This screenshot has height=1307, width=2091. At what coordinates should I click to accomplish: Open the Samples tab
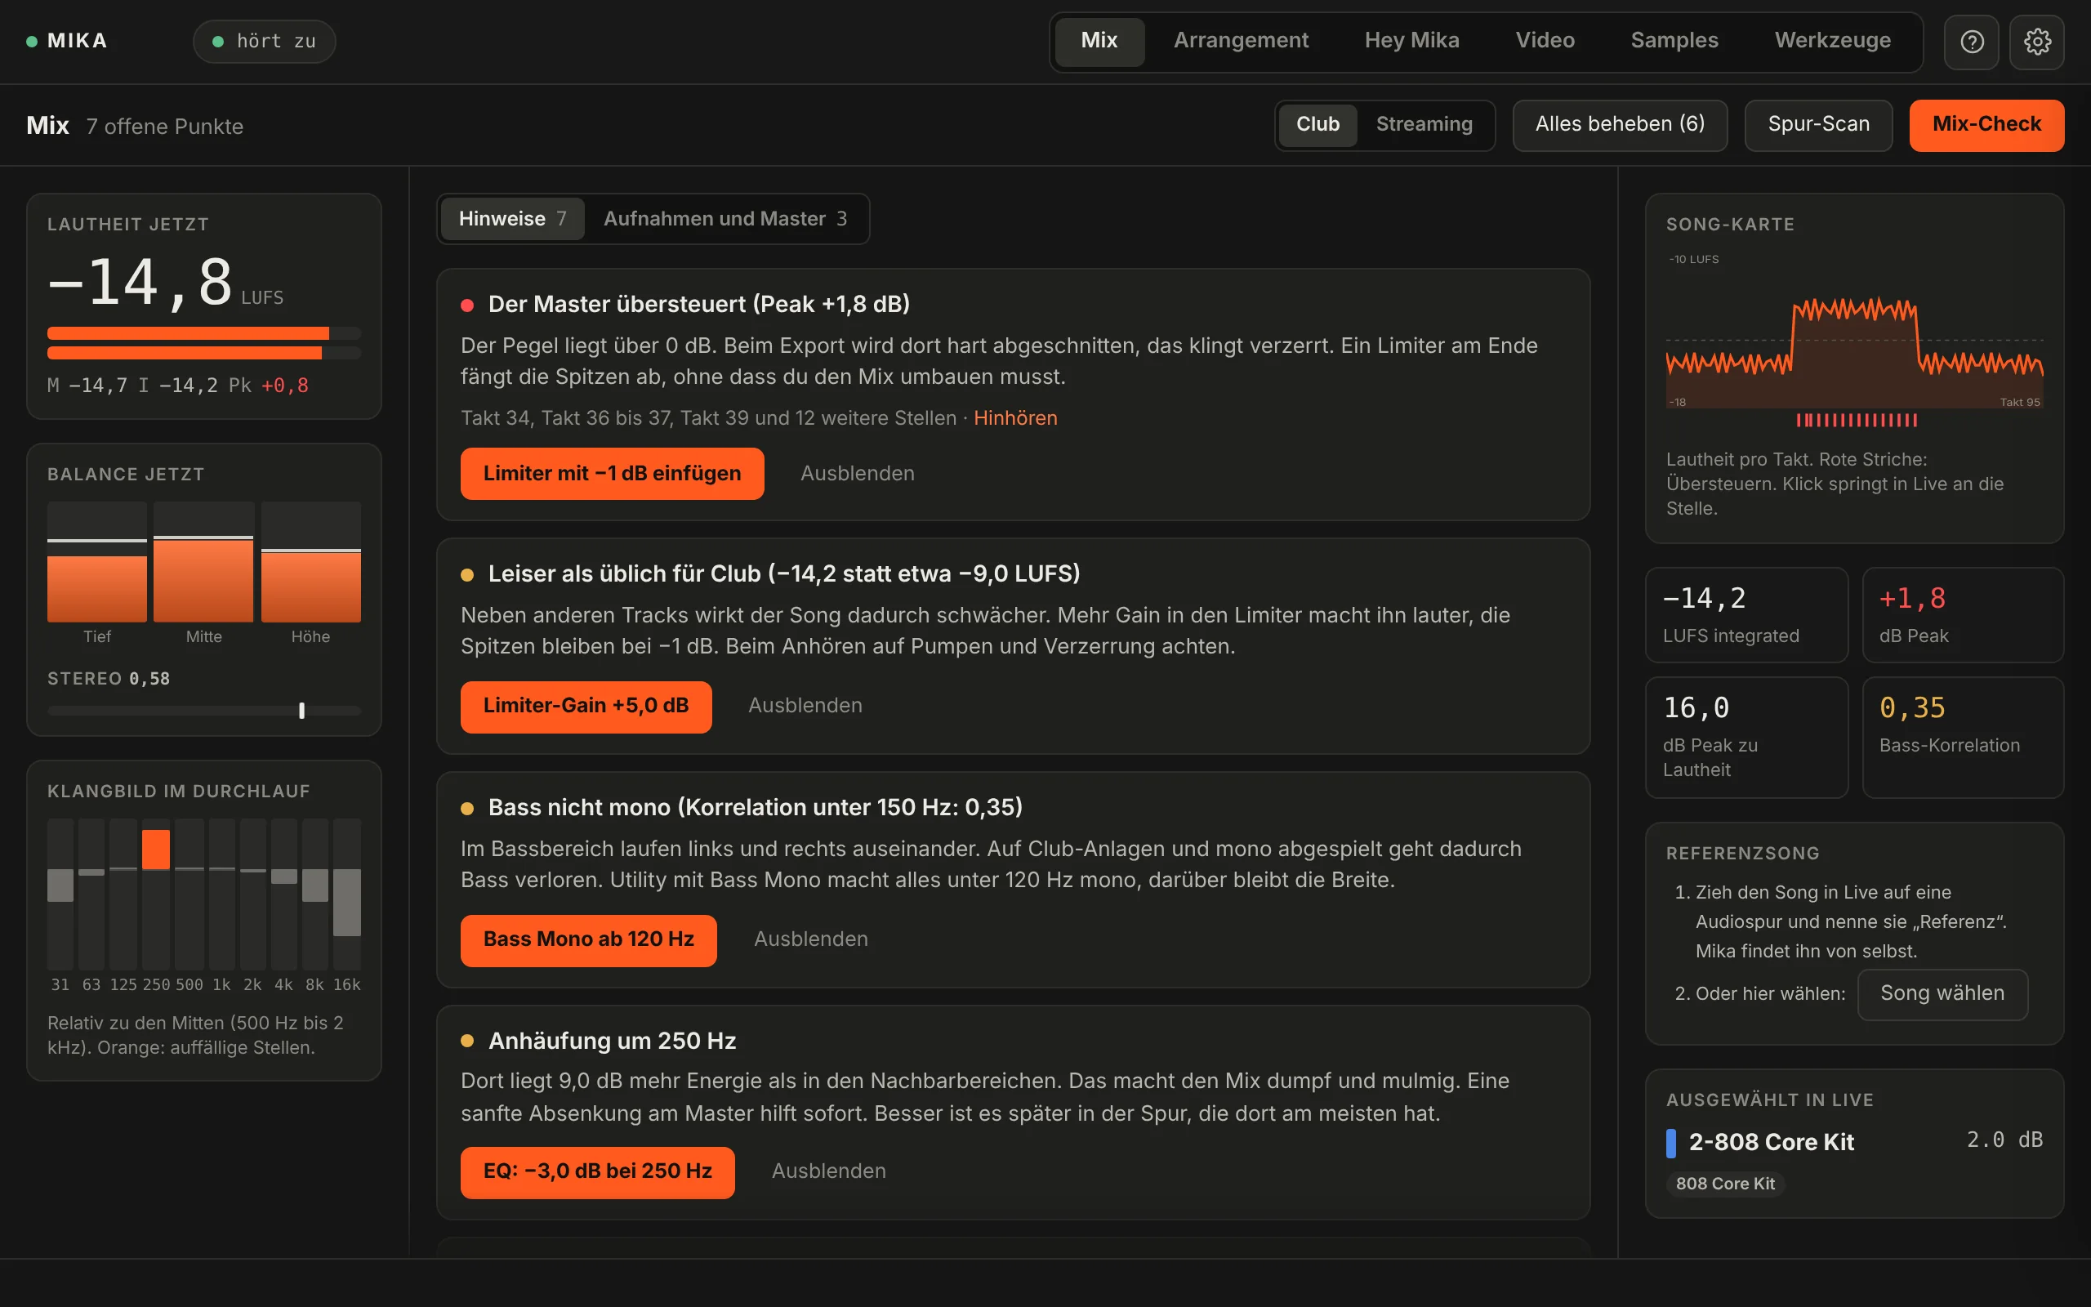[x=1674, y=41]
